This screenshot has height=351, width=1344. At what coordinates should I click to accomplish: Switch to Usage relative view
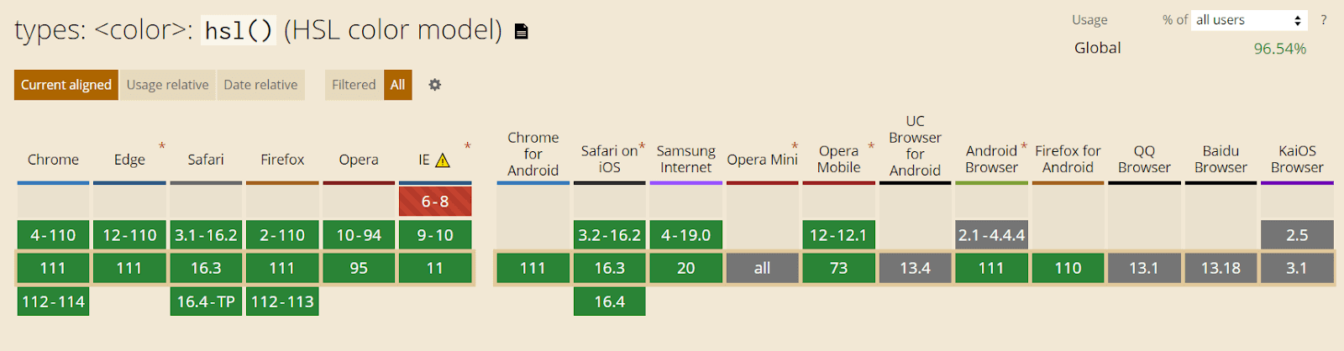[168, 85]
